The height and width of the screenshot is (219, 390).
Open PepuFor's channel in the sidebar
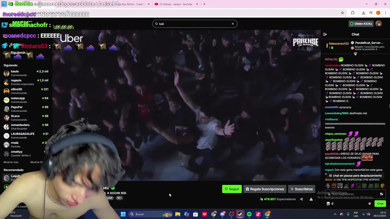point(26,109)
